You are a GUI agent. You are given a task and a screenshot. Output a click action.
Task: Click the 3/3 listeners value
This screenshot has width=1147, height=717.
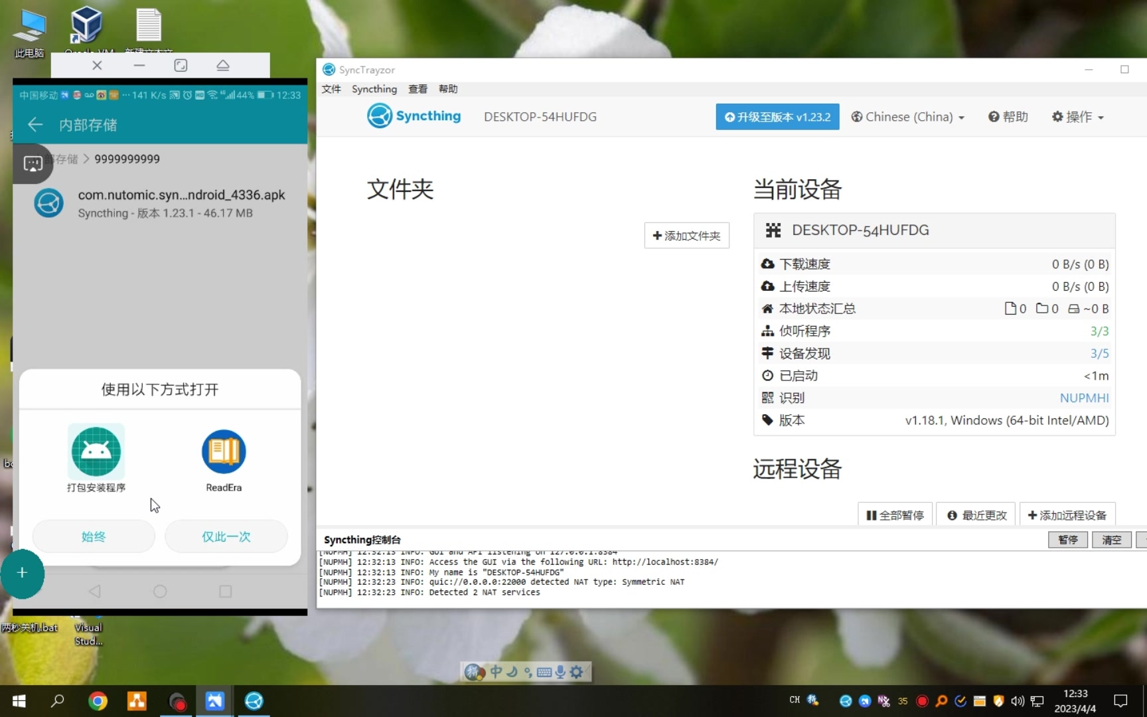[x=1099, y=331]
